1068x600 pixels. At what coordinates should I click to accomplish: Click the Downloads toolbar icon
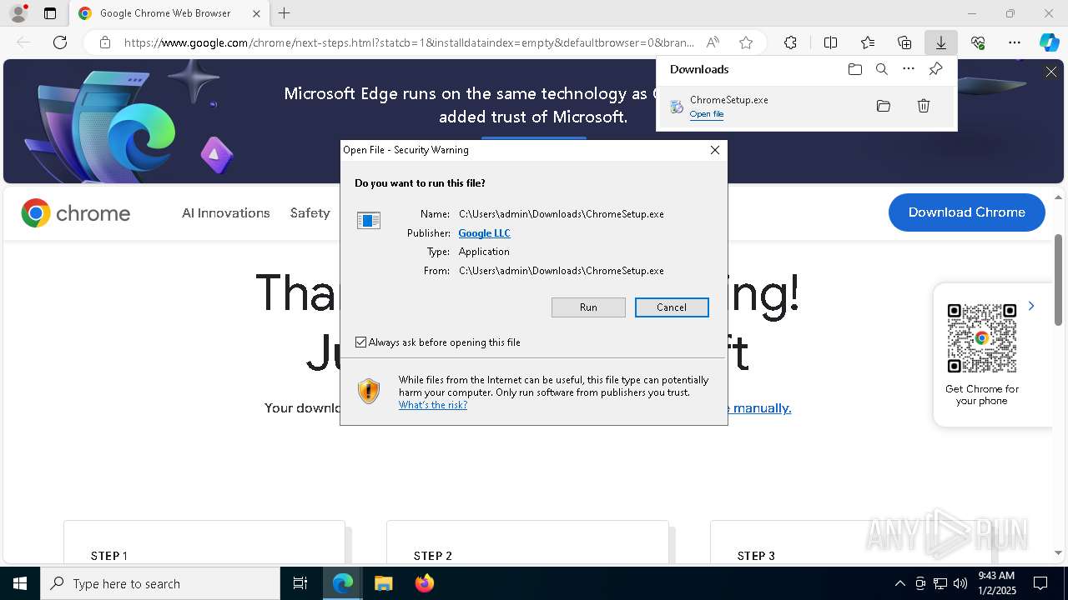941,42
